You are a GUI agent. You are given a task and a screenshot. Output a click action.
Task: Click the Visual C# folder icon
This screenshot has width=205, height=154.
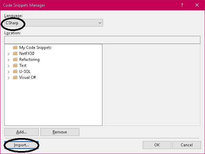15,77
